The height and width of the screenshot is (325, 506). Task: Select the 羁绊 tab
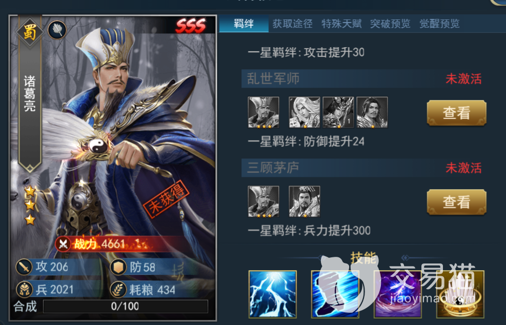point(244,24)
